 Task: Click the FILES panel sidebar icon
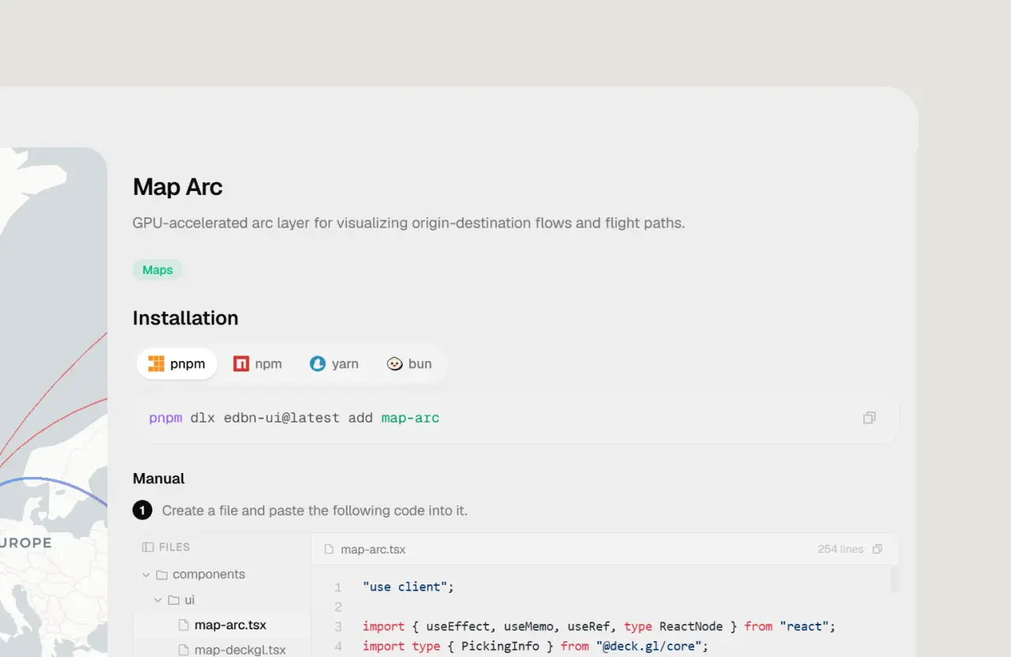148,547
